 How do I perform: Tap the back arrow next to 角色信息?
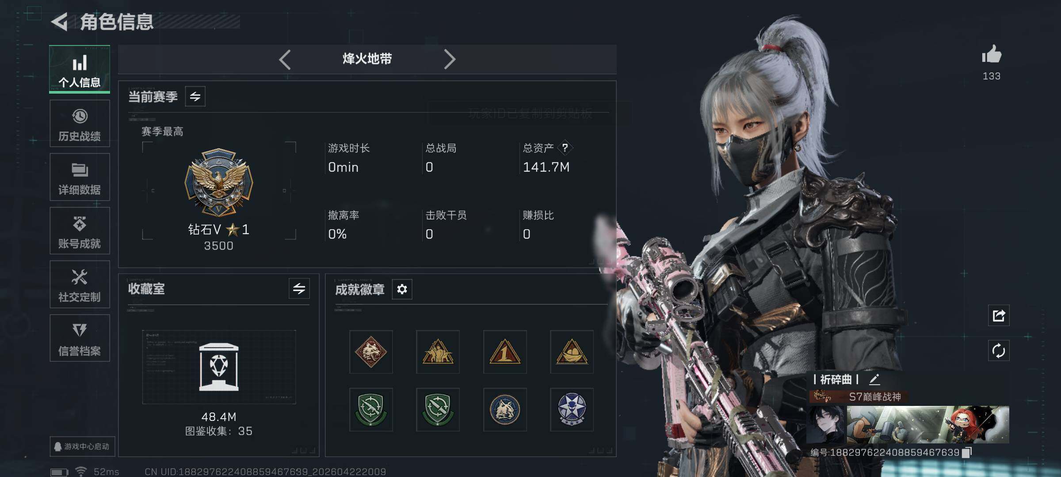pos(60,21)
